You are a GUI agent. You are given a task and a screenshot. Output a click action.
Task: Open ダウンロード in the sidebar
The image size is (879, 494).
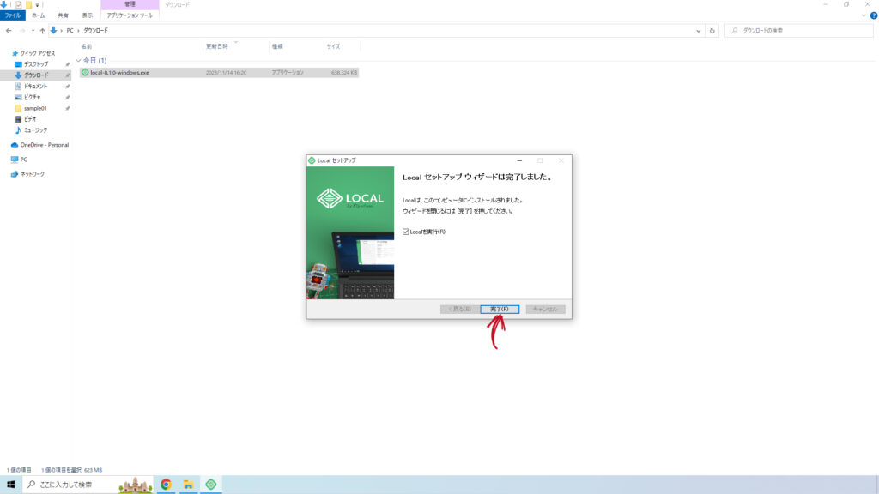tap(36, 75)
